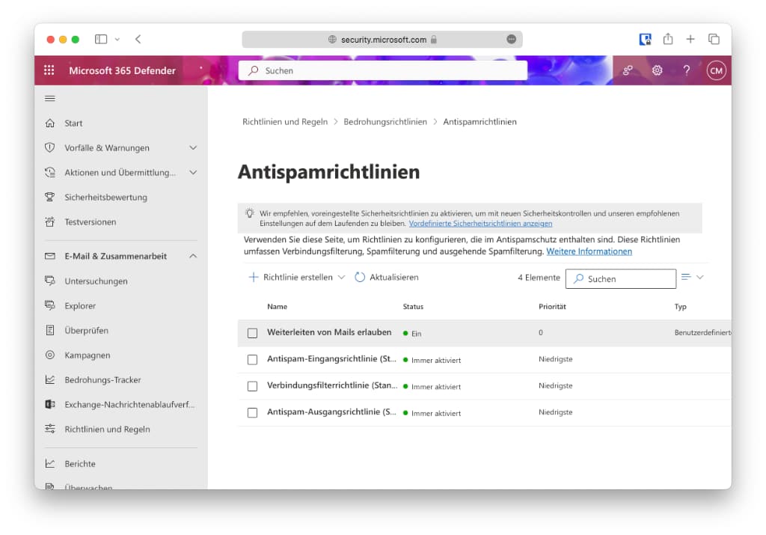
Task: Sort by the Typ column header
Action: click(x=680, y=306)
